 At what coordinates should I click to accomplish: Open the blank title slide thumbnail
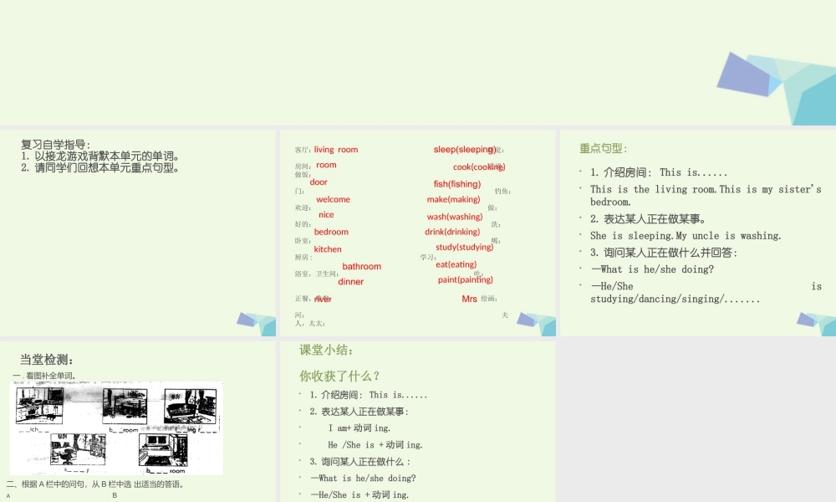[x=418, y=63]
